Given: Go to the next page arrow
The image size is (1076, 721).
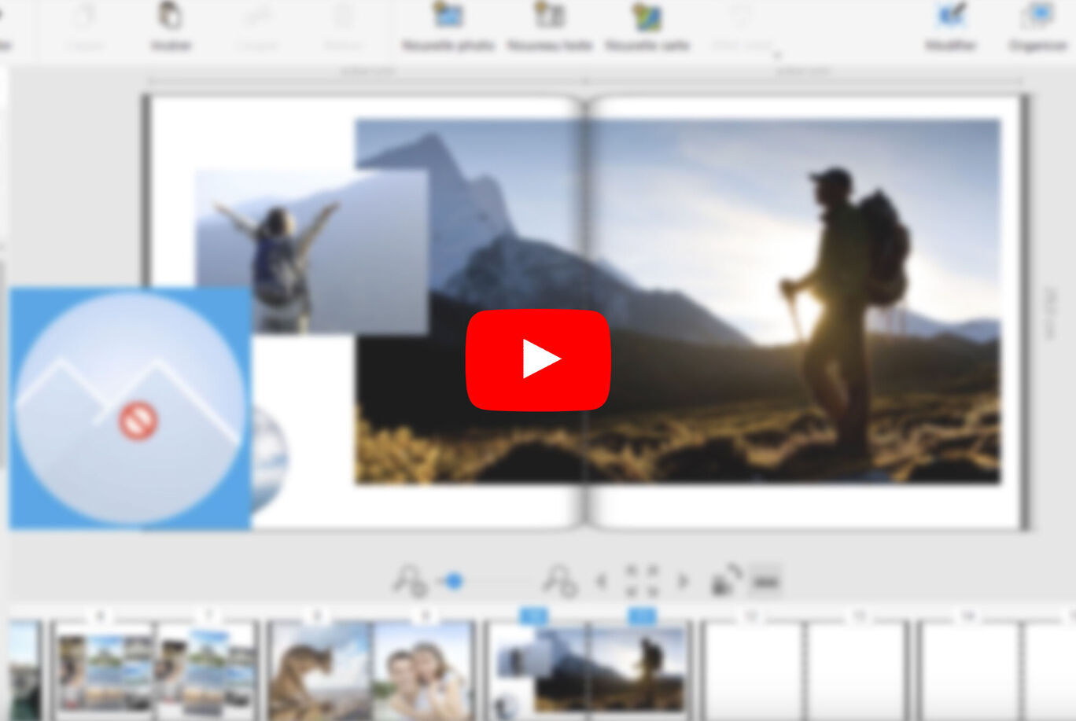Looking at the screenshot, I should 683,582.
